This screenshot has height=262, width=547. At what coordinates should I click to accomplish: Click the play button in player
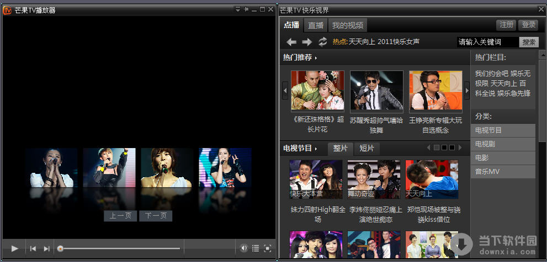15,248
